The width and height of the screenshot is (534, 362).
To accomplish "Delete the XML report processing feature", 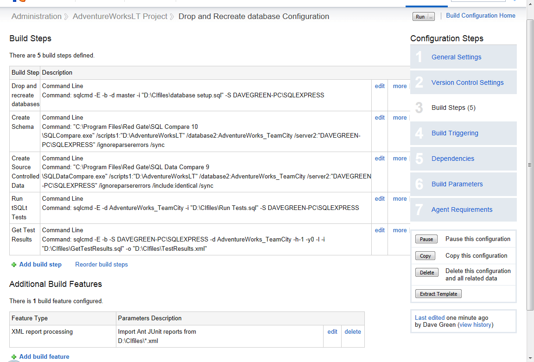I will (x=352, y=332).
